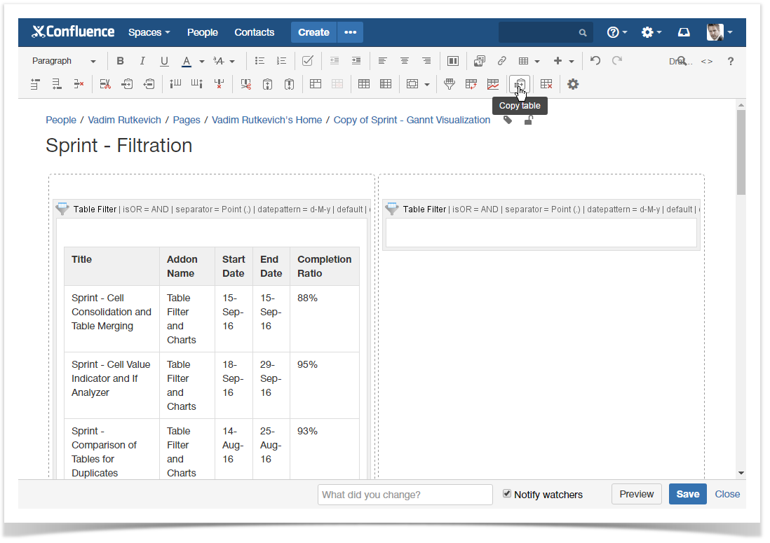Paste the table row
This screenshot has height=543, width=770.
click(x=149, y=84)
